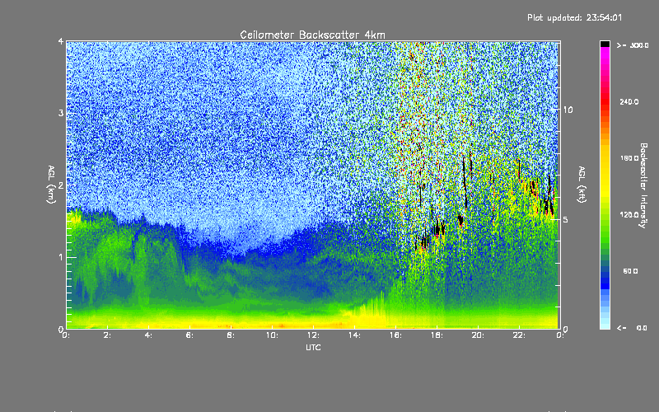The height and width of the screenshot is (412, 659).
Task: Click the 2 tick on the km axis
Action: [61, 185]
